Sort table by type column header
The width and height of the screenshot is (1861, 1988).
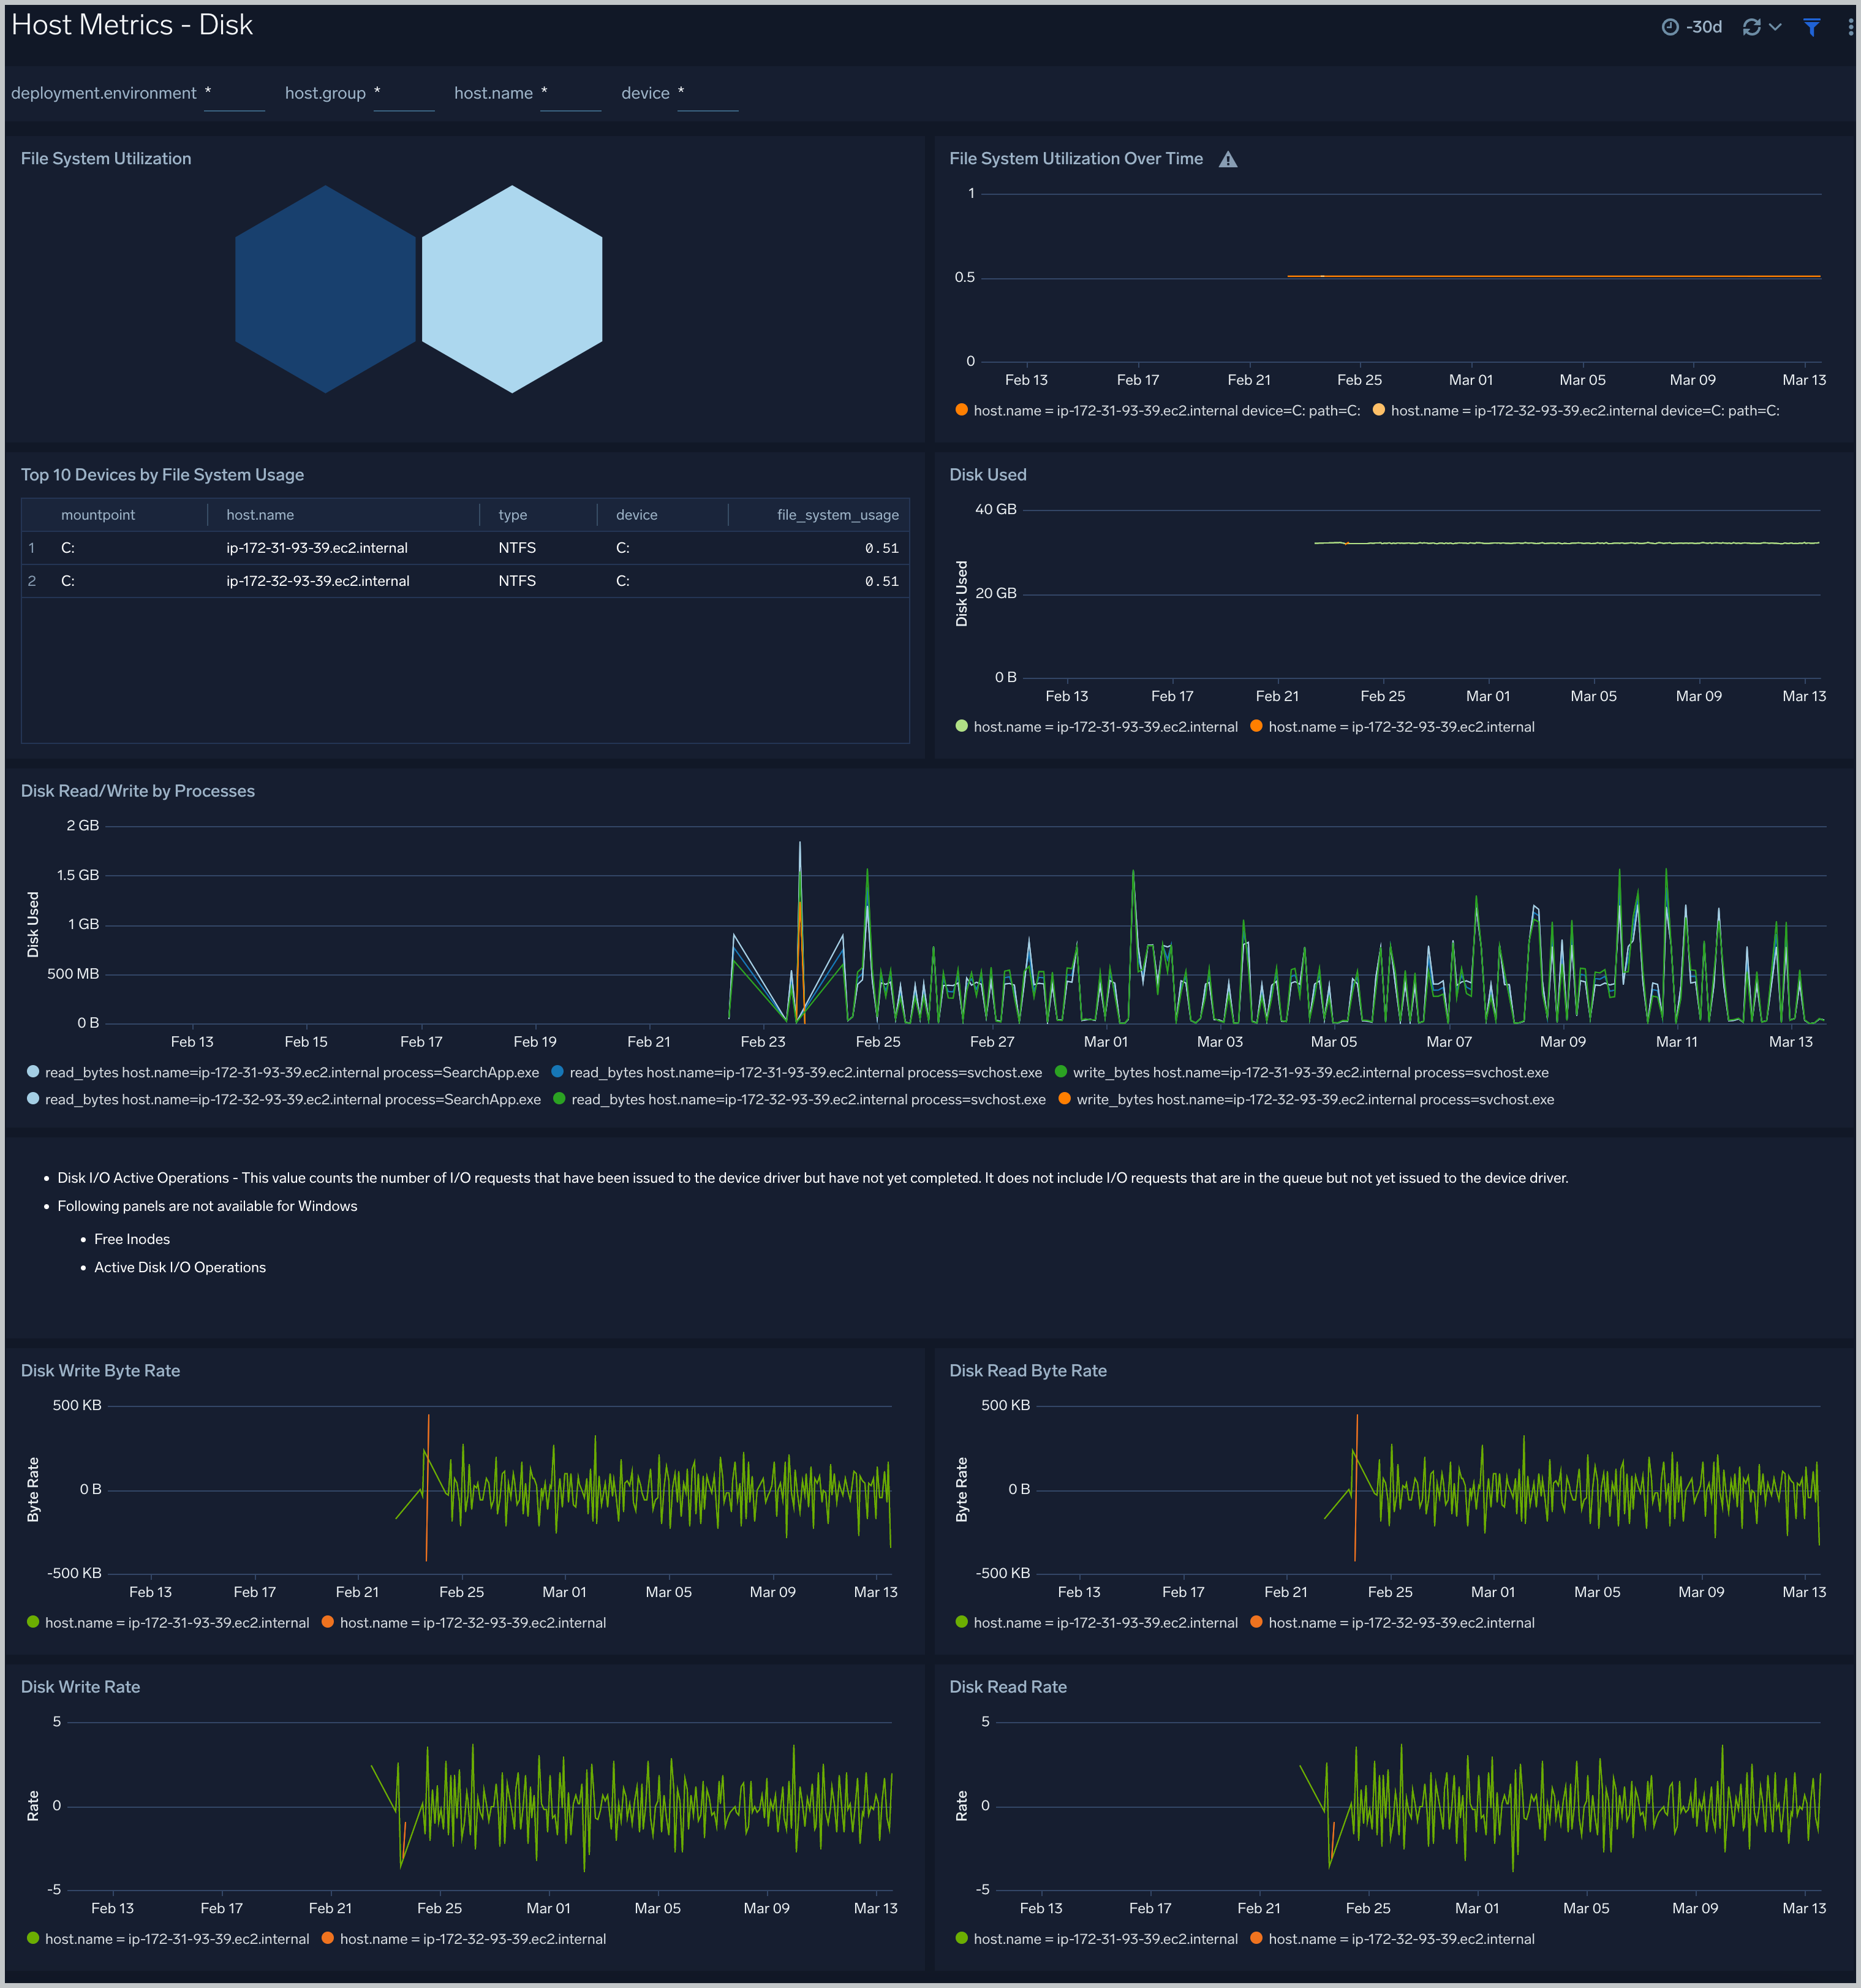coord(513,515)
